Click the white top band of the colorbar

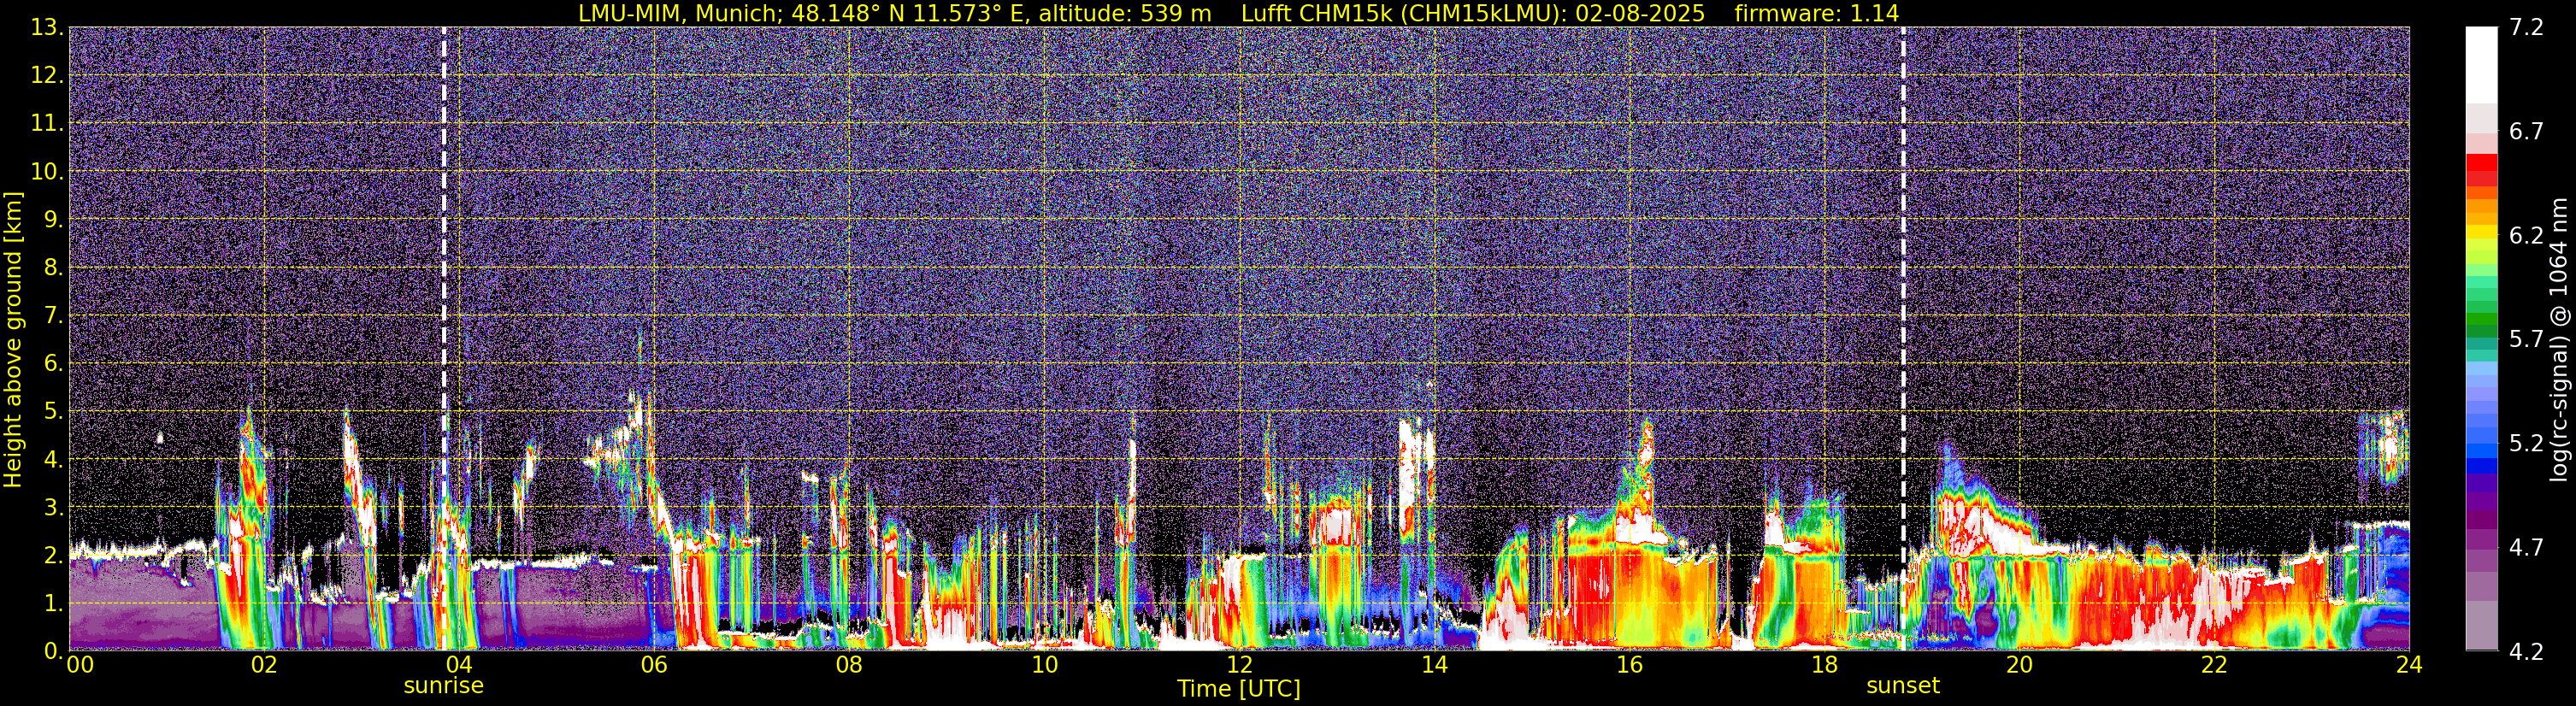click(2481, 65)
